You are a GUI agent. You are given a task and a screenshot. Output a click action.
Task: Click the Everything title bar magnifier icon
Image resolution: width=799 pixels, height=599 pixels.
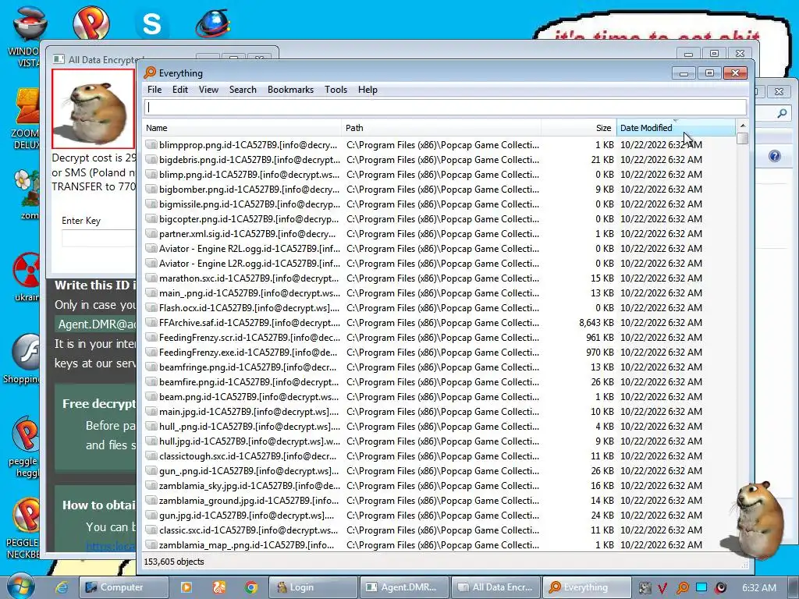pos(150,73)
